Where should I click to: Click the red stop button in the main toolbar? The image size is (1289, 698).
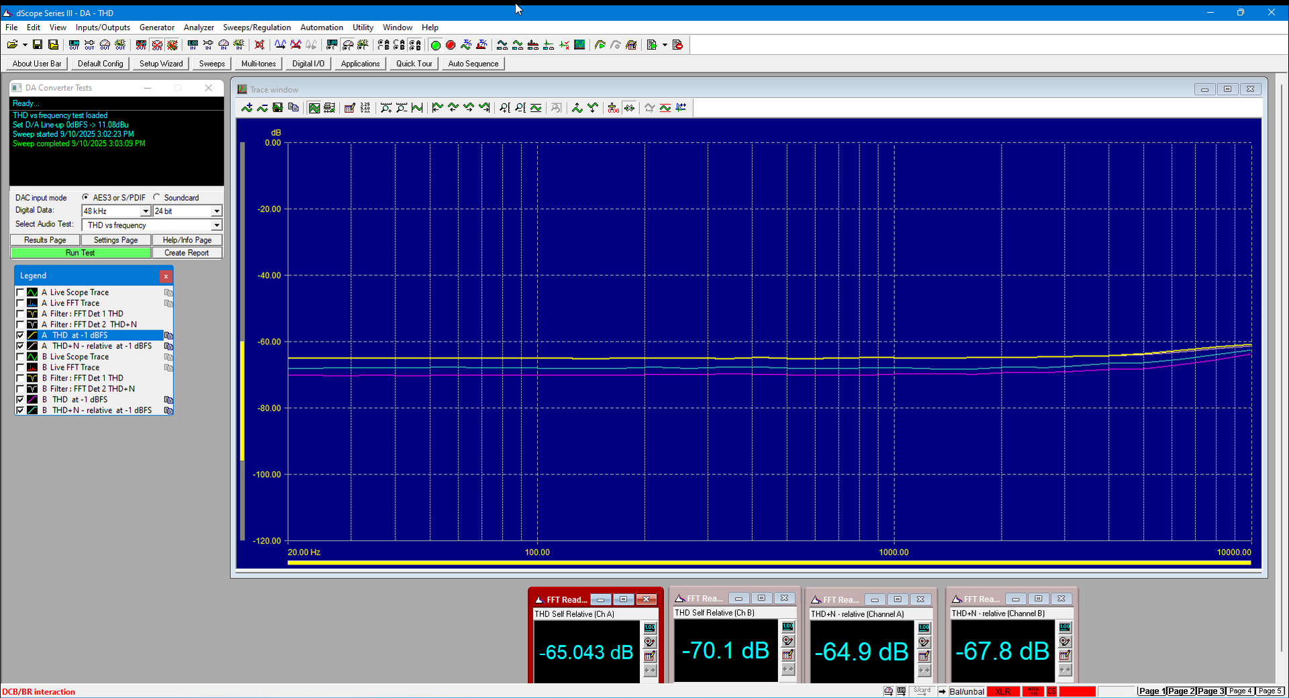tap(450, 45)
